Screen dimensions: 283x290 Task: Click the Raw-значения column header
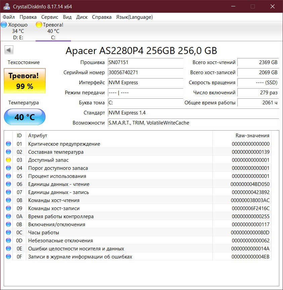pyautogui.click(x=242, y=136)
